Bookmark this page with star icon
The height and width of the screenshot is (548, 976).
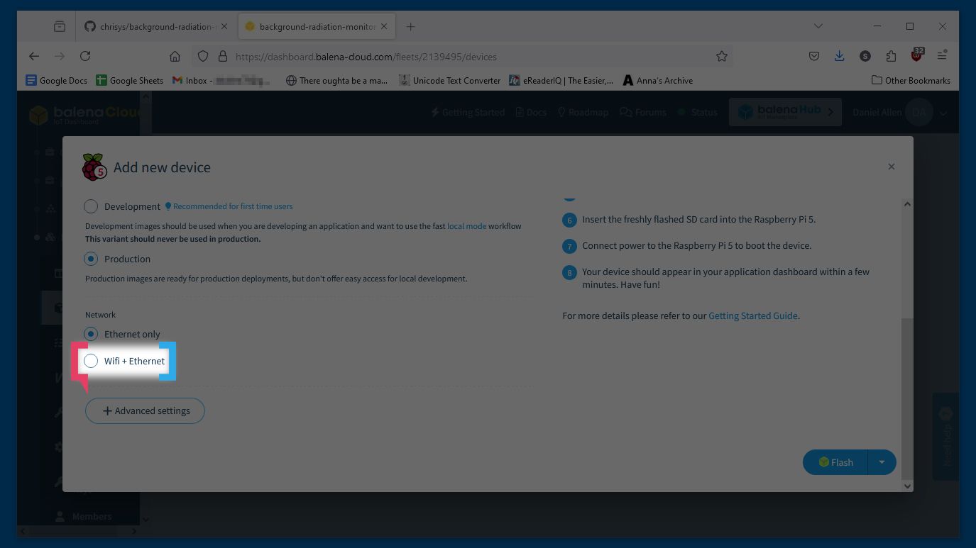(x=722, y=56)
